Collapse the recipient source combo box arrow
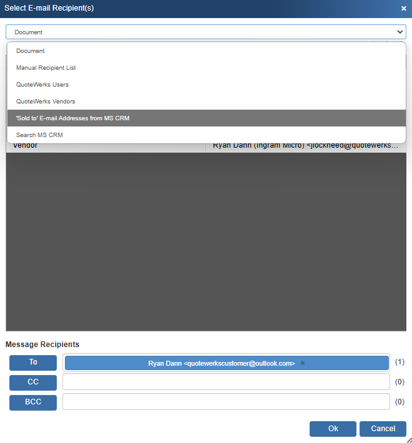The width and height of the screenshot is (412, 443). [400, 32]
